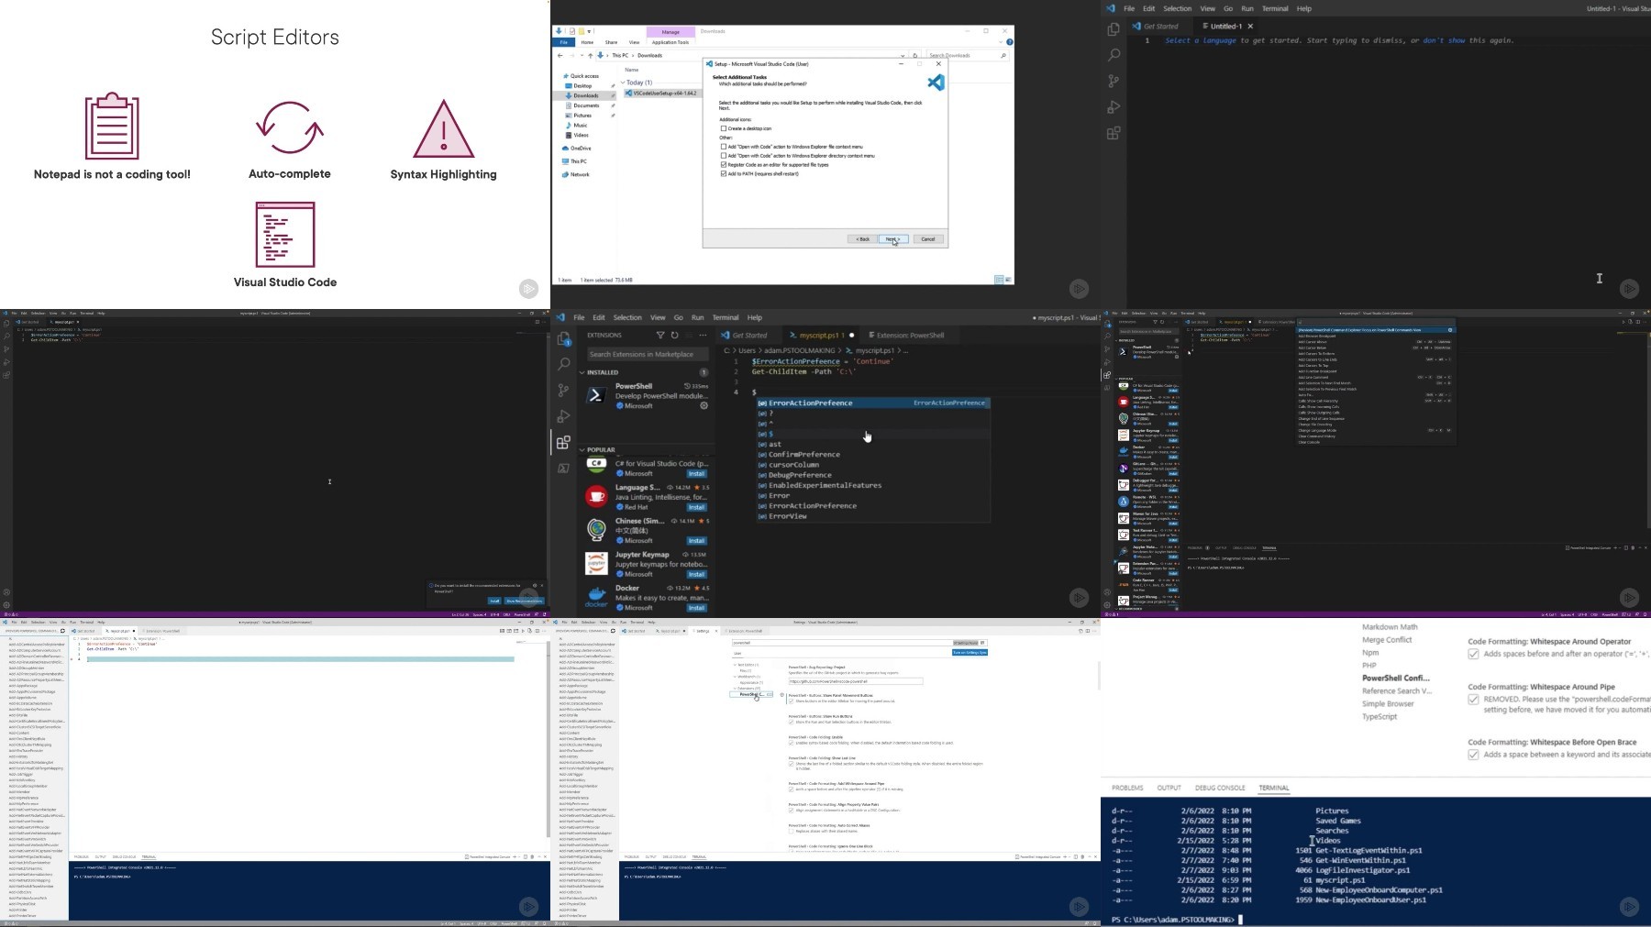Open Explorer view in the IntelliSense suggestions frame
The height and width of the screenshot is (927, 1651).
coord(564,339)
